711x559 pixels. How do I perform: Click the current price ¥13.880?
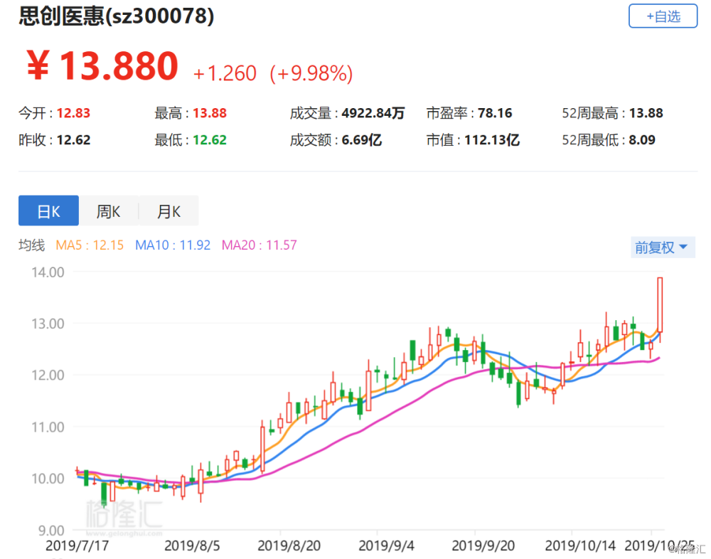click(x=102, y=66)
